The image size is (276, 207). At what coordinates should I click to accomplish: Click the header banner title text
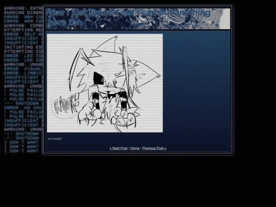[x=129, y=17]
